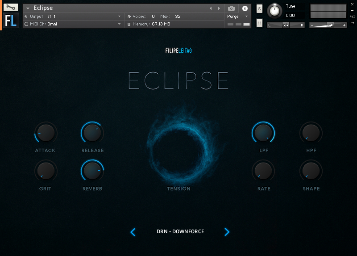
Task: Click the SHAPE knob
Action: [x=311, y=171]
